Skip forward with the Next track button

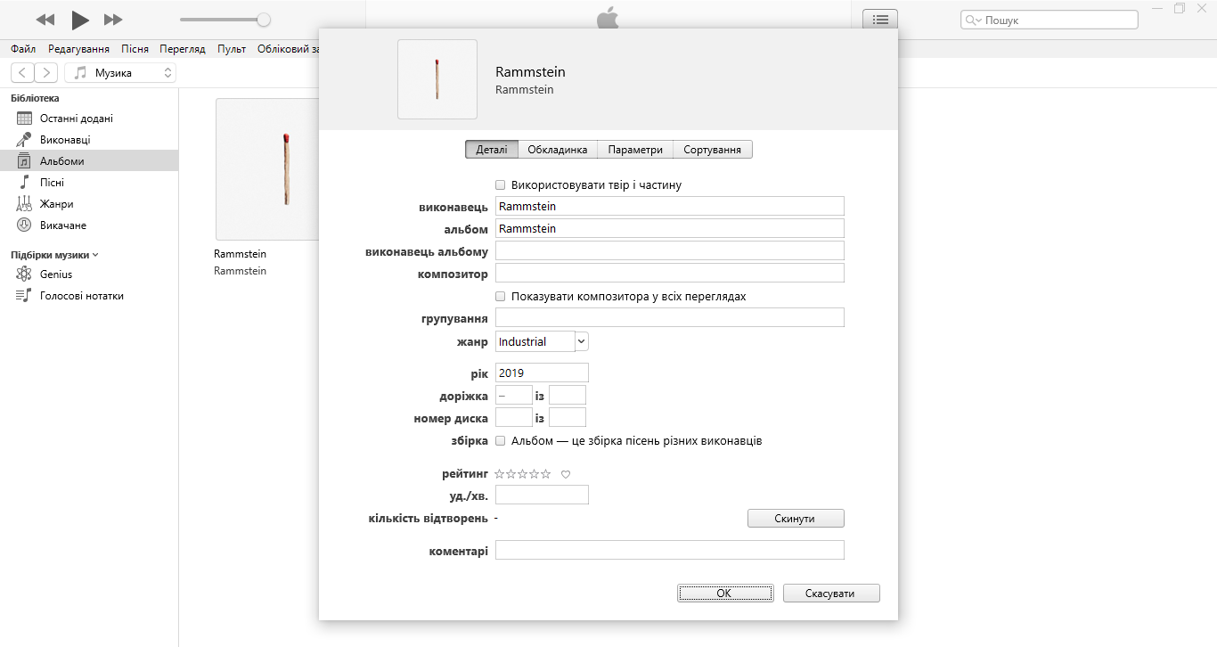click(x=113, y=19)
